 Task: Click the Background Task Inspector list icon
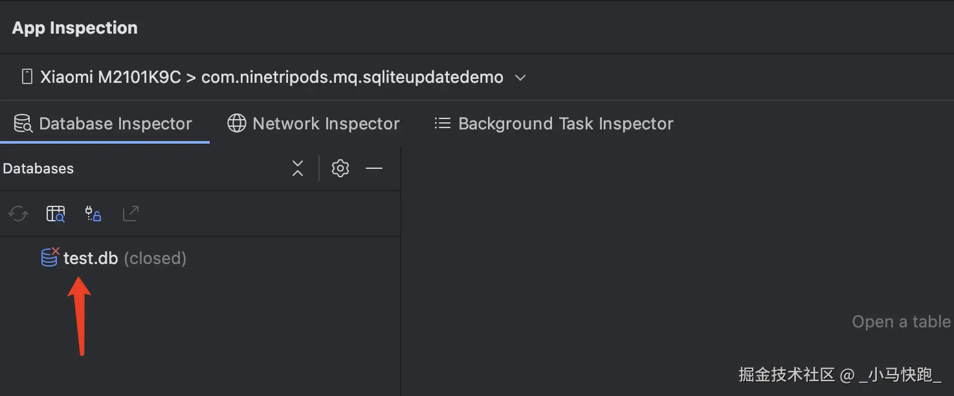[443, 123]
